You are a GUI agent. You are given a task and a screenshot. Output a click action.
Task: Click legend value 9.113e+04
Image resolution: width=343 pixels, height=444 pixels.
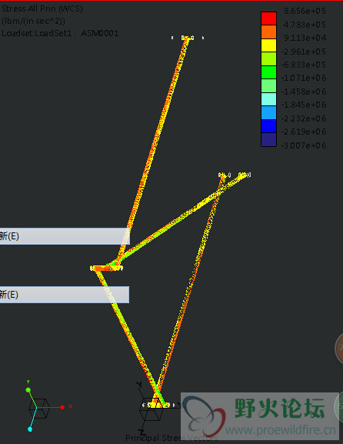305,38
